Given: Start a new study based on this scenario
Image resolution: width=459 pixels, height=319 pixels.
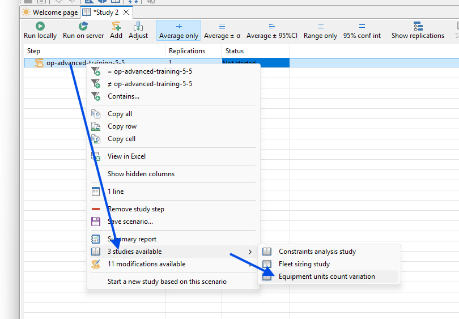Looking at the screenshot, I should [173, 282].
